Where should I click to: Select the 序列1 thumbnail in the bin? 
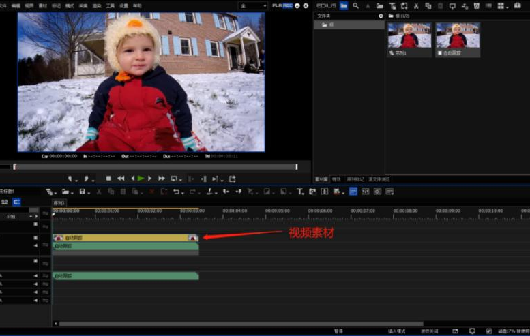[409, 40]
